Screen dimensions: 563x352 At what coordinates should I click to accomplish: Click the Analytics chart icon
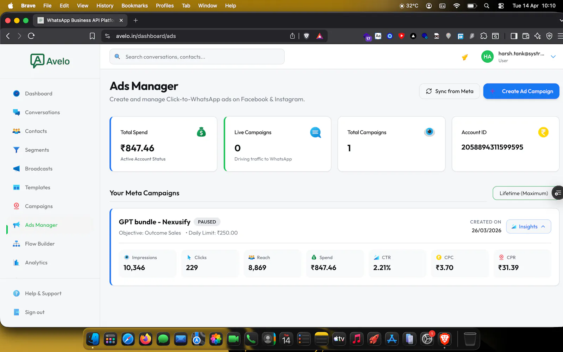(x=16, y=263)
